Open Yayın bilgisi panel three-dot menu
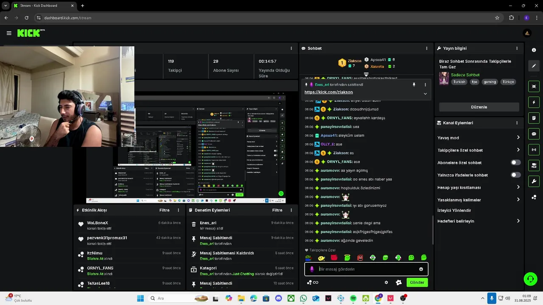Image resolution: width=543 pixels, height=305 pixels. point(517,48)
